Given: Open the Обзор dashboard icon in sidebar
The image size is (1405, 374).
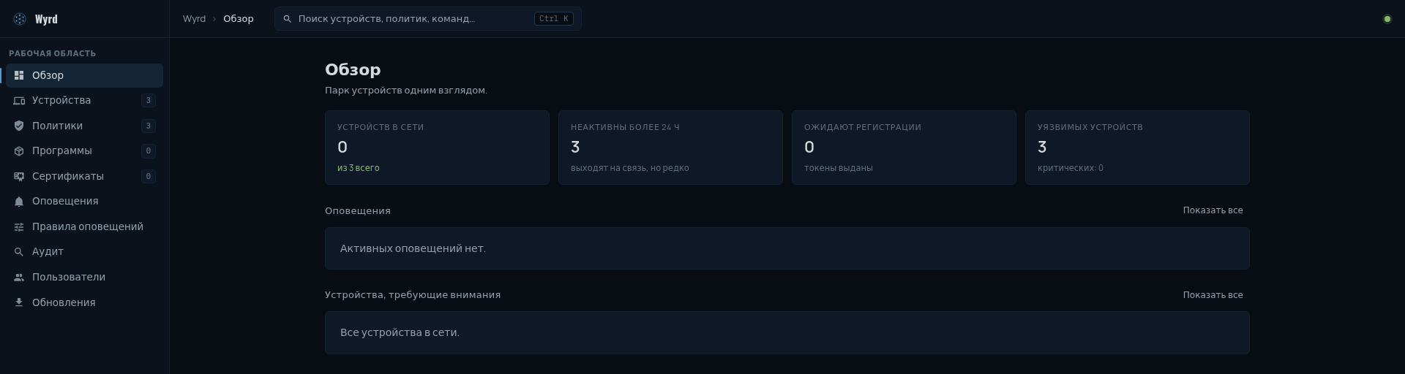Looking at the screenshot, I should [x=19, y=75].
